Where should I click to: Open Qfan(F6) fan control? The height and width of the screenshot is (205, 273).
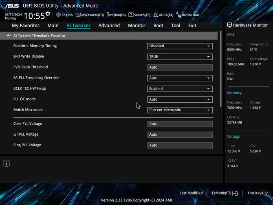pyautogui.click(x=116, y=15)
